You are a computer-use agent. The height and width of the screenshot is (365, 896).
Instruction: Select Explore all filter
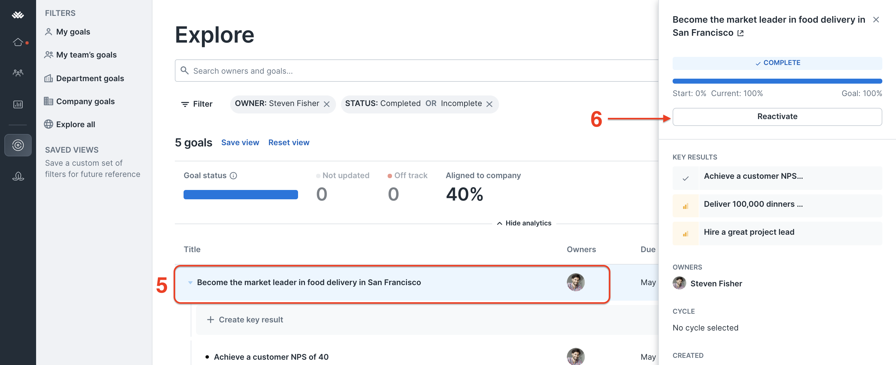tap(70, 124)
